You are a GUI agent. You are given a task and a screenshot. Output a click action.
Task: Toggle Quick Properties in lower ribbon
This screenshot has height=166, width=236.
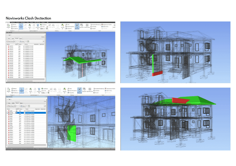click(72, 91)
